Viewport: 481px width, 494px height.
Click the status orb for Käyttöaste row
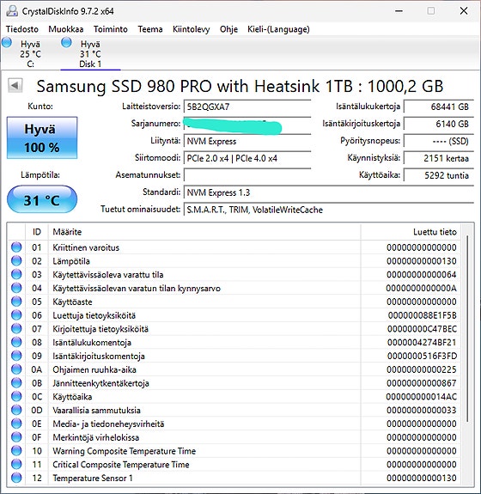16,302
